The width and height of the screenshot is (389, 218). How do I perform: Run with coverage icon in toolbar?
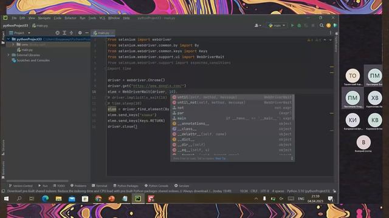coord(306,25)
